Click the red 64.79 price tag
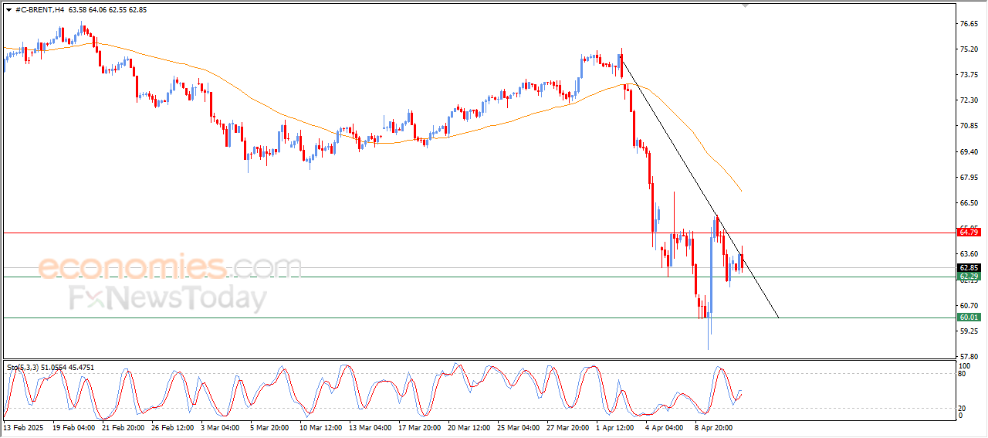The height and width of the screenshot is (438, 988). point(969,232)
